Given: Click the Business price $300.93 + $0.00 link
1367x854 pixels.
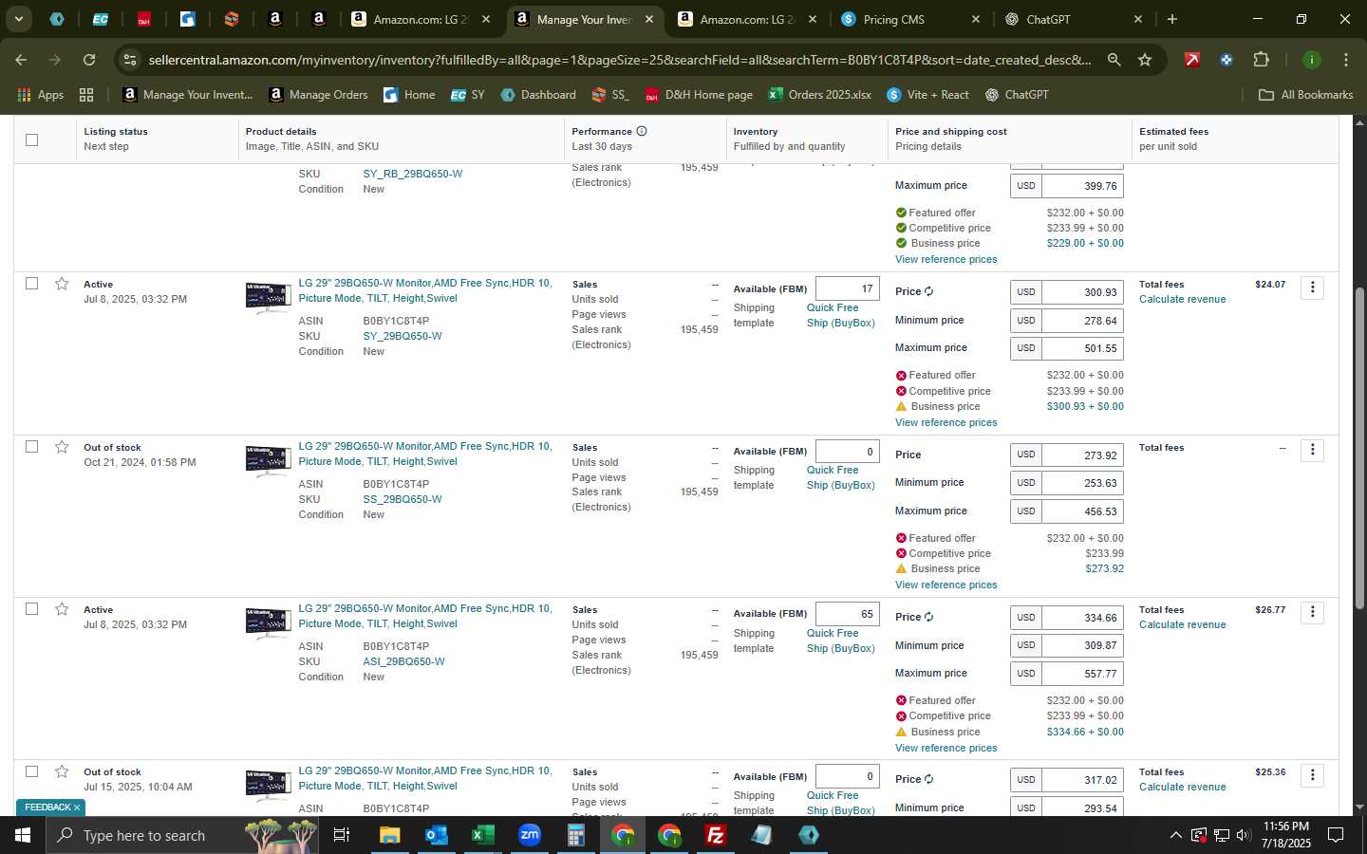Looking at the screenshot, I should [1085, 406].
